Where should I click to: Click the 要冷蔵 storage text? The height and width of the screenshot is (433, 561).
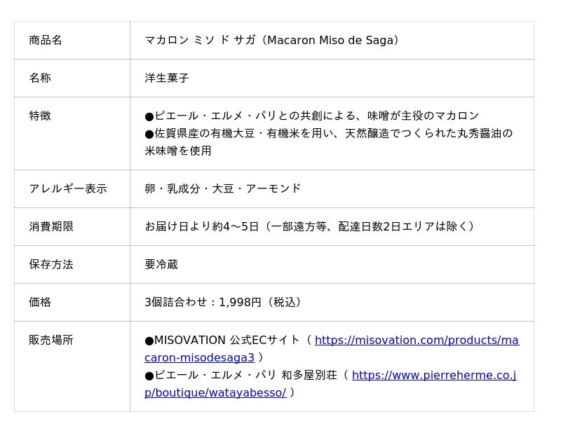point(161,264)
